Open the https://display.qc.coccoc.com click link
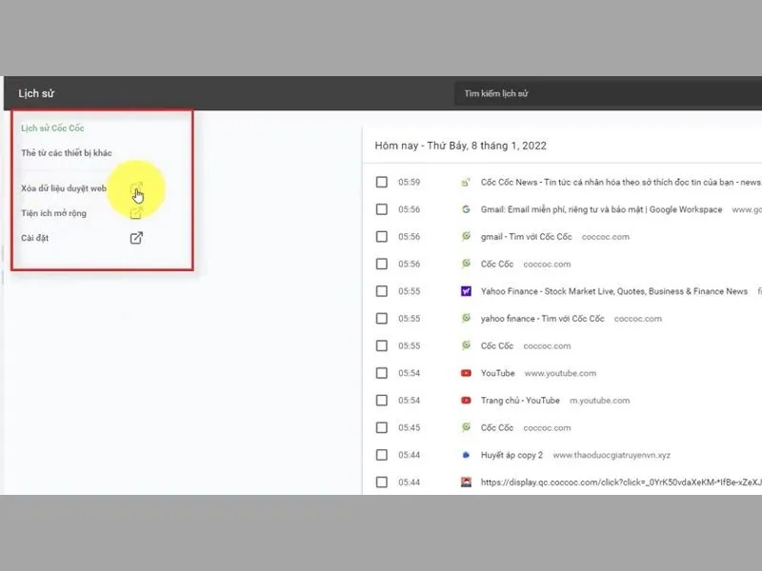The height and width of the screenshot is (571, 762). (621, 482)
